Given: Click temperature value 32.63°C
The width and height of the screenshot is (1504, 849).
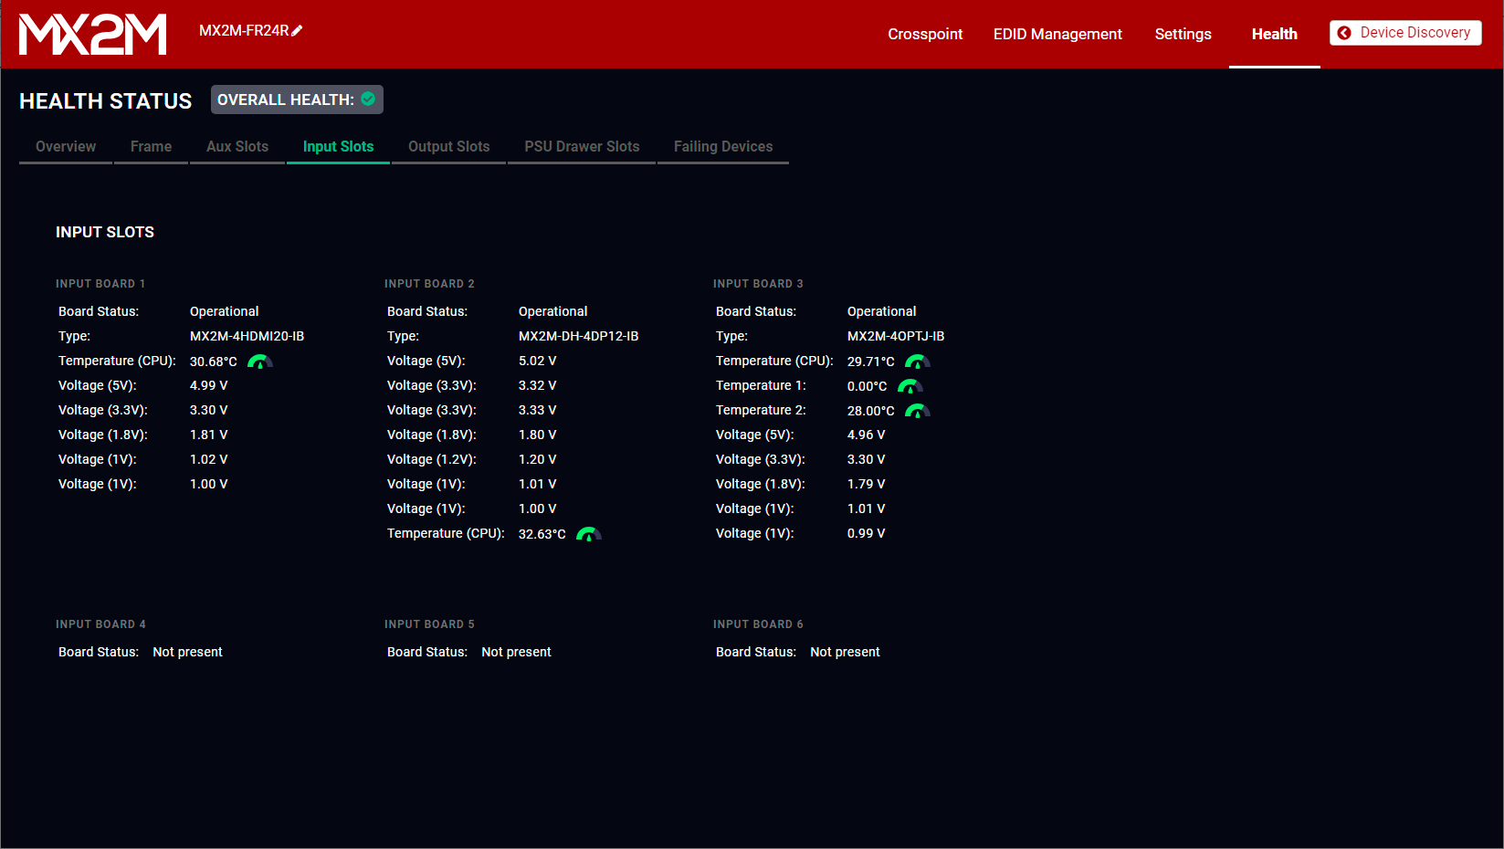Looking at the screenshot, I should pos(542,534).
